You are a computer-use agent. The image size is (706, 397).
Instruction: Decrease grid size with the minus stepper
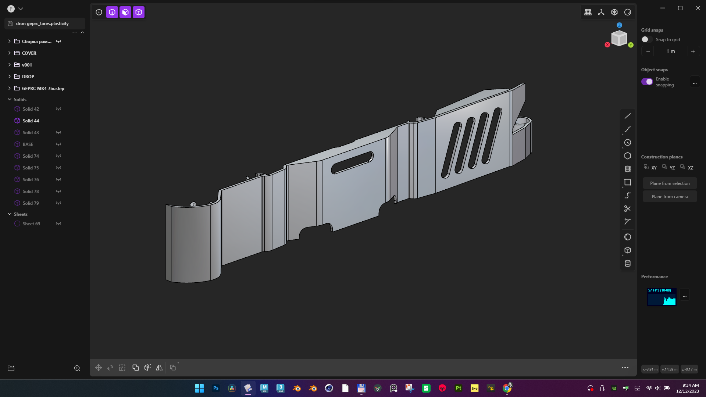[x=648, y=51]
